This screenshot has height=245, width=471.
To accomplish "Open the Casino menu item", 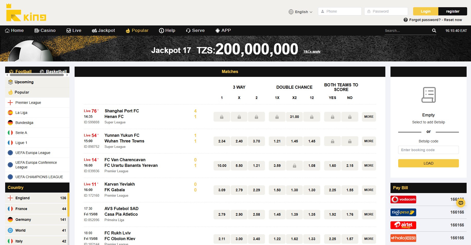I will [45, 31].
